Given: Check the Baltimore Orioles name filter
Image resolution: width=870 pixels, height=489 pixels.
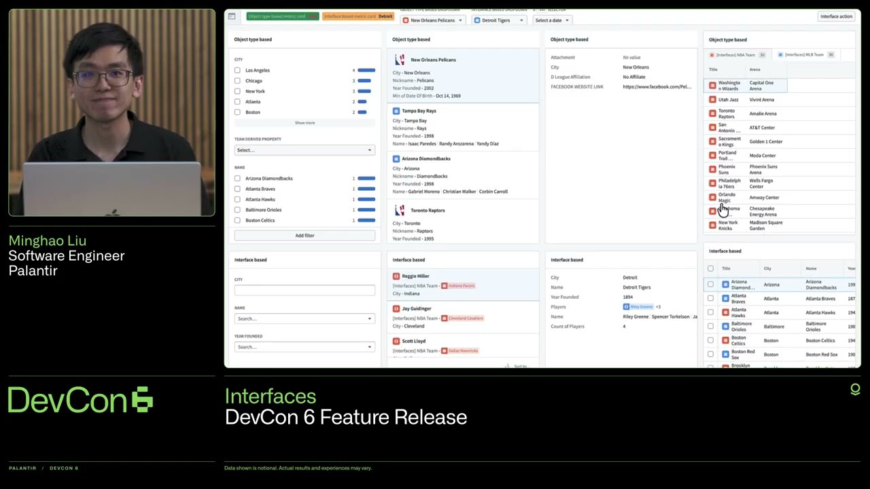Looking at the screenshot, I should click(237, 210).
